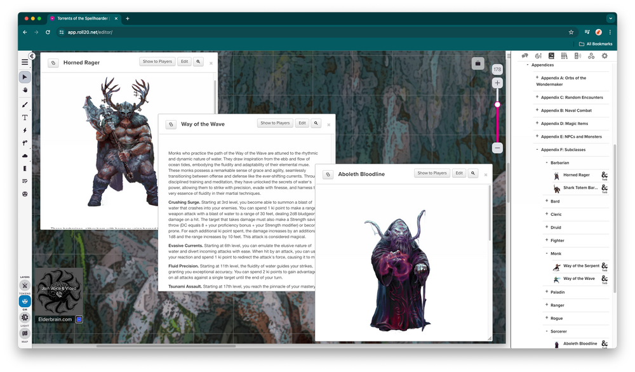Click the search icon in Horned Rager
The image size is (635, 372).
click(198, 62)
